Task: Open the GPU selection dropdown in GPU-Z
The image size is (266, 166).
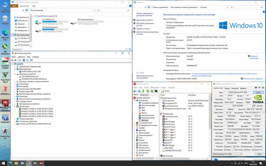Action: (x=227, y=154)
